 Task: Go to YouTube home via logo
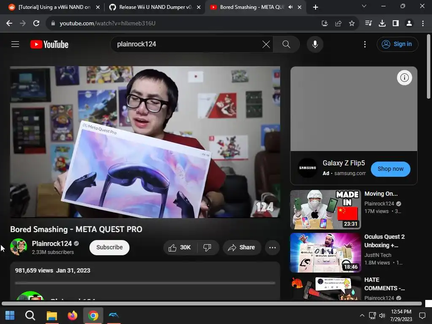click(49, 44)
